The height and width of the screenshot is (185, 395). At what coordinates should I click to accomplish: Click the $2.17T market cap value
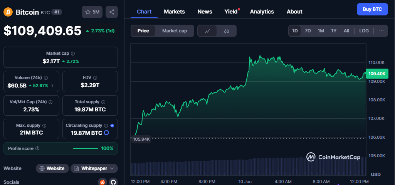pyautogui.click(x=51, y=61)
